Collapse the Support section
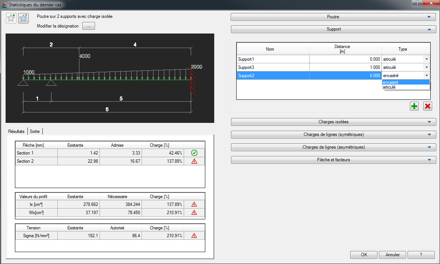The width and height of the screenshot is (440, 264). tap(333, 29)
